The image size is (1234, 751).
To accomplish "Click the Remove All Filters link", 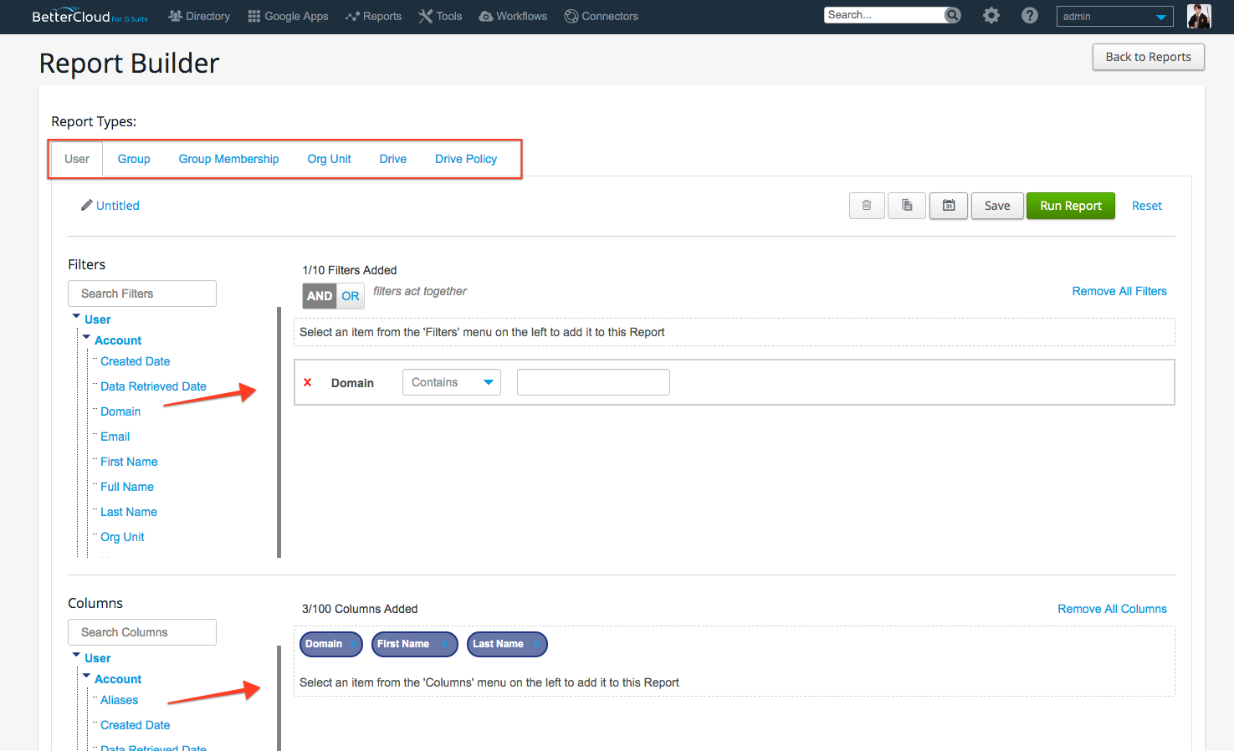I will [1119, 291].
